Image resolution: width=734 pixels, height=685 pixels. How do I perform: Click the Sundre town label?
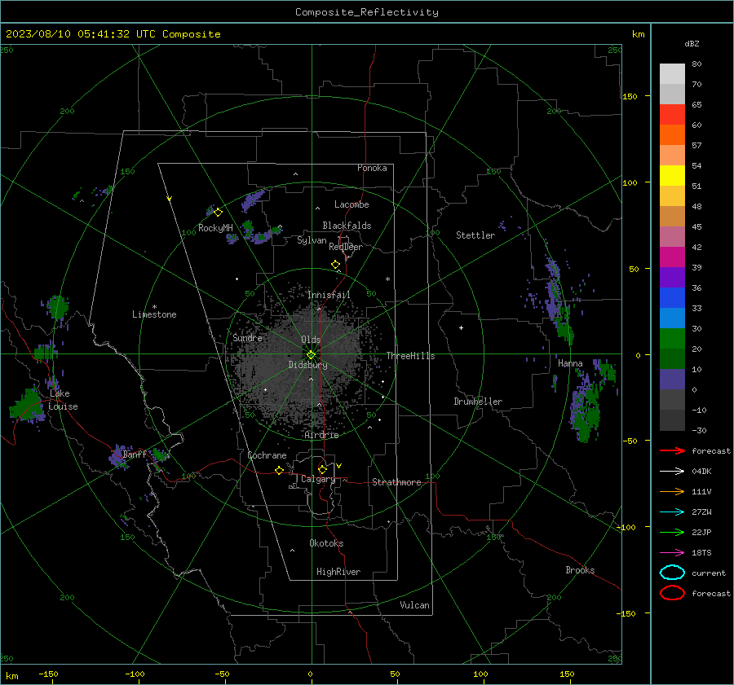pyautogui.click(x=247, y=338)
